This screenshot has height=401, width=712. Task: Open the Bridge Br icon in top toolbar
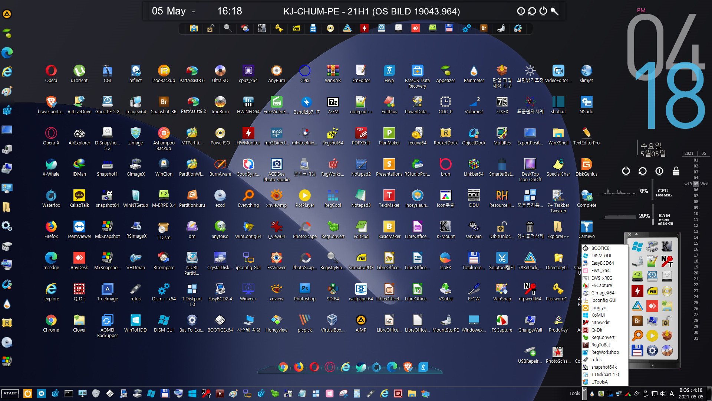click(484, 28)
